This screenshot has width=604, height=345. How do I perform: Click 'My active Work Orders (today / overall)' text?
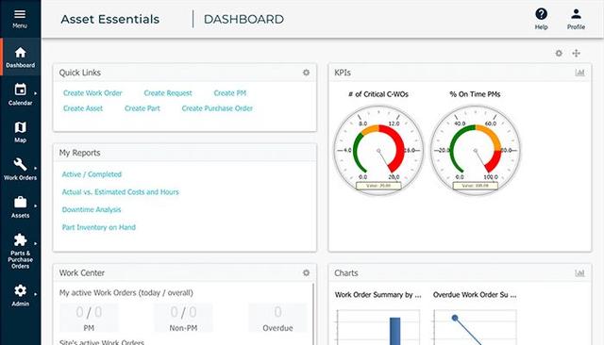click(126, 293)
